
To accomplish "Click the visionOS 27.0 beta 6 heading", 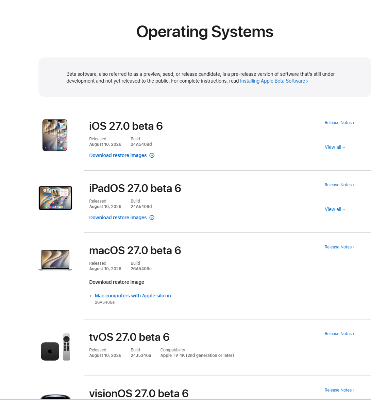I will tap(139, 394).
